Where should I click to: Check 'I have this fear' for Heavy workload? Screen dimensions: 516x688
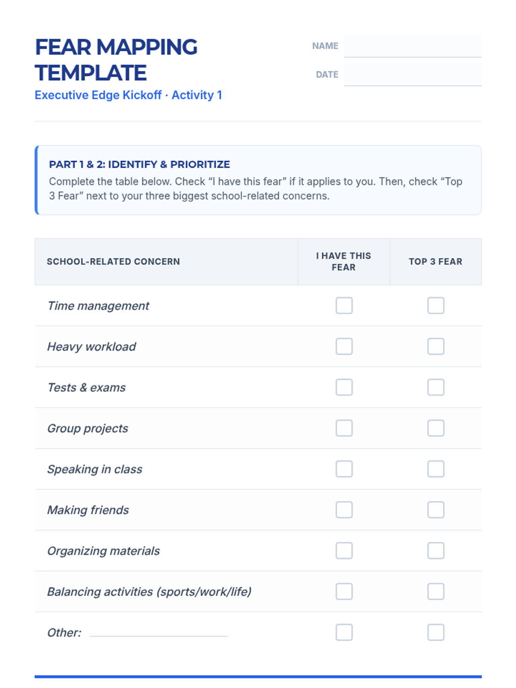[x=344, y=347]
